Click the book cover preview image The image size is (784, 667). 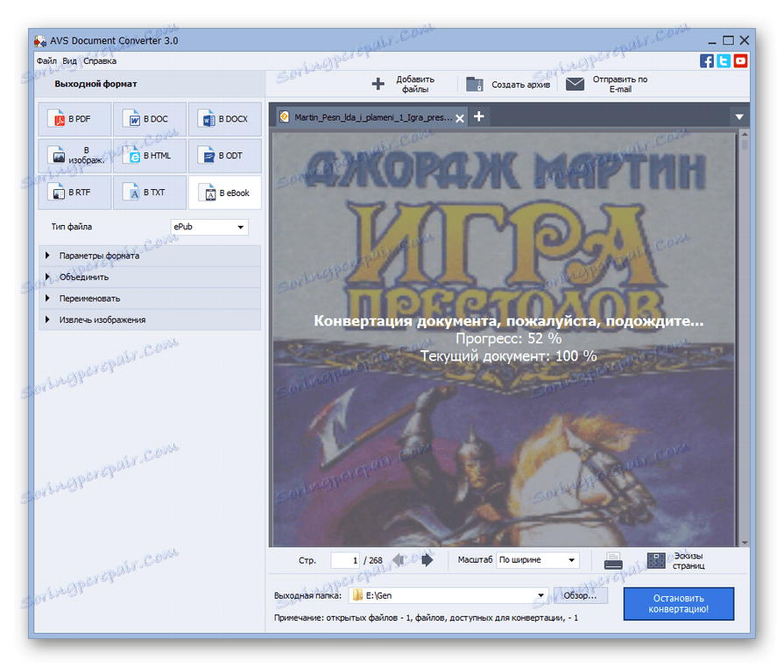point(504,339)
